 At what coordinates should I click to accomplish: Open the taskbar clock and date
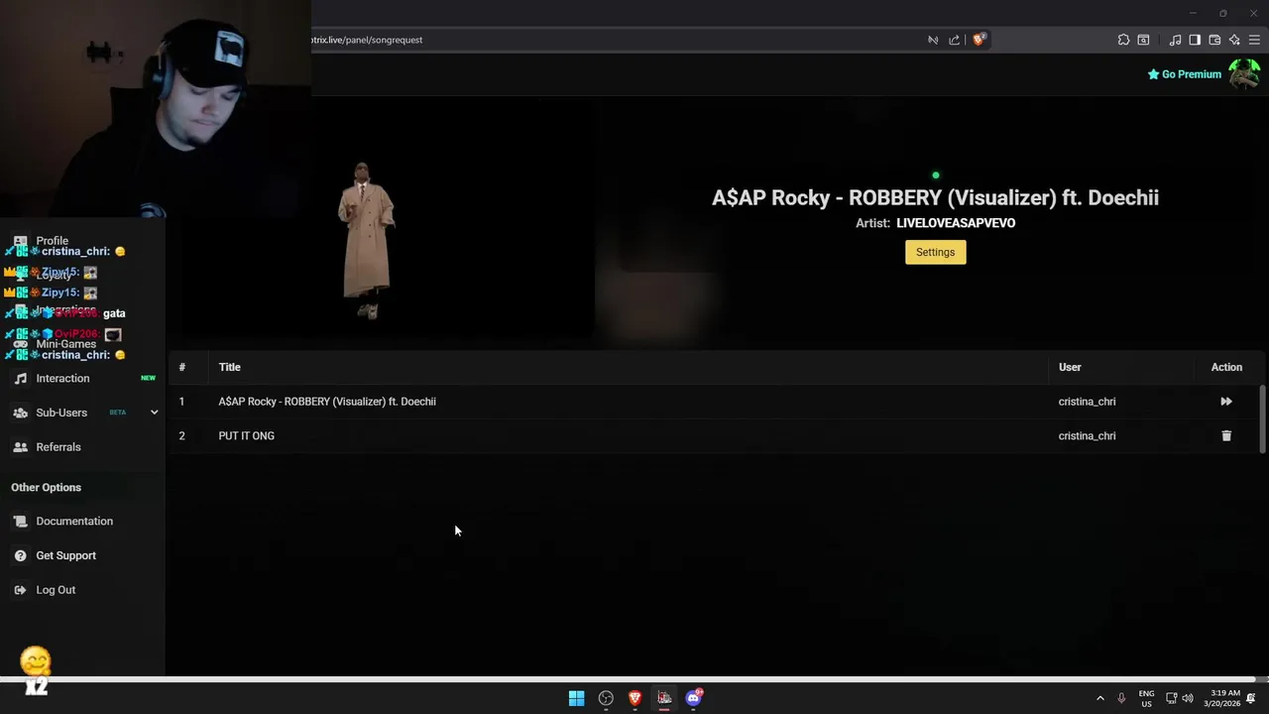[1221, 698]
